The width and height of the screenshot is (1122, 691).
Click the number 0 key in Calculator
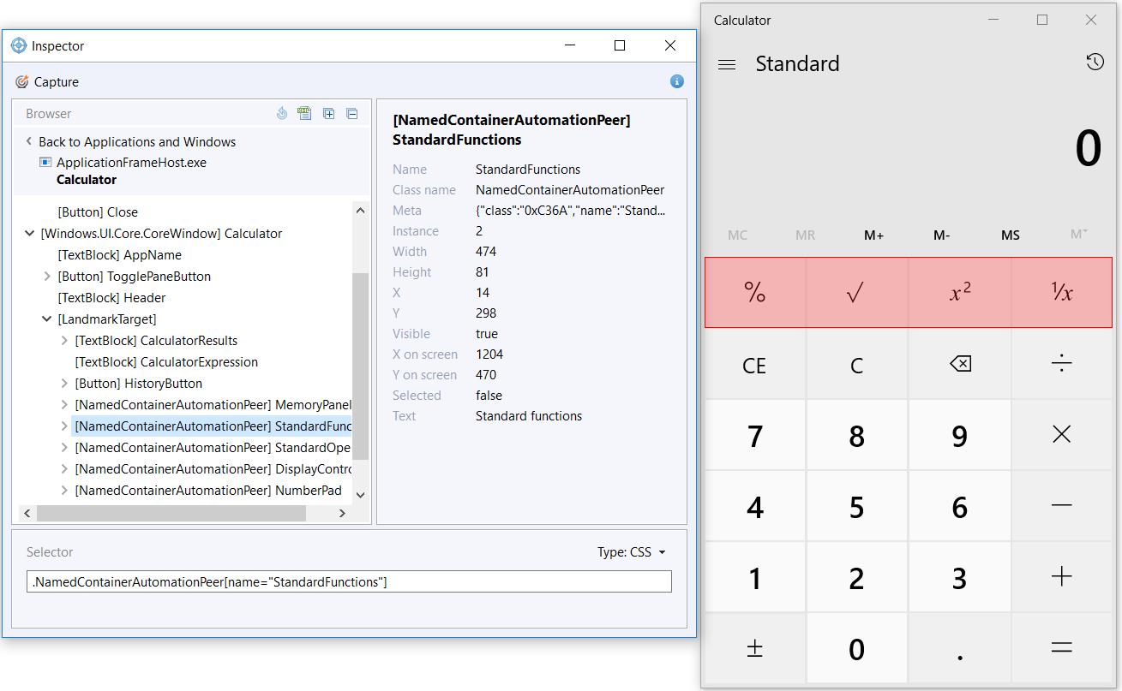coord(857,648)
